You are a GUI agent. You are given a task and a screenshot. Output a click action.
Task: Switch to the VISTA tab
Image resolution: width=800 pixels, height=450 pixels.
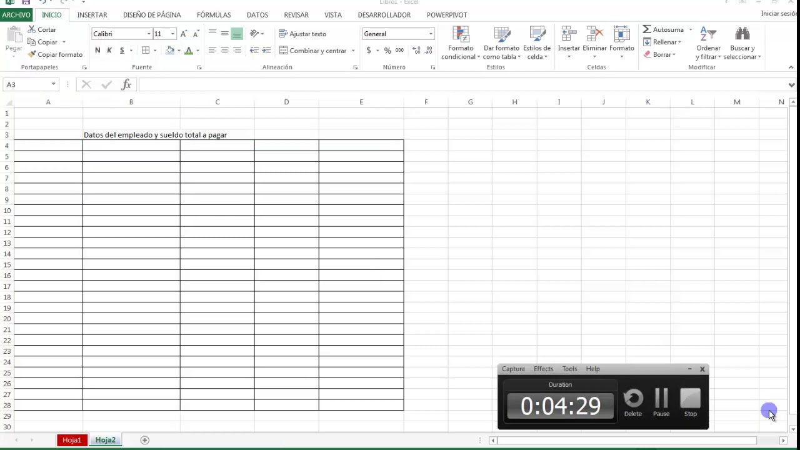pos(333,15)
